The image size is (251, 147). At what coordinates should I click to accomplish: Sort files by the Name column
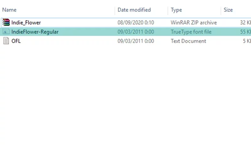9,10
